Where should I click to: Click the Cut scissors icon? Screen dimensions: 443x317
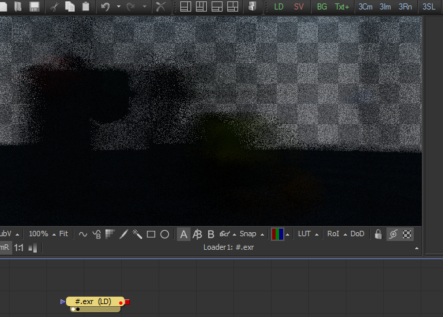point(54,7)
